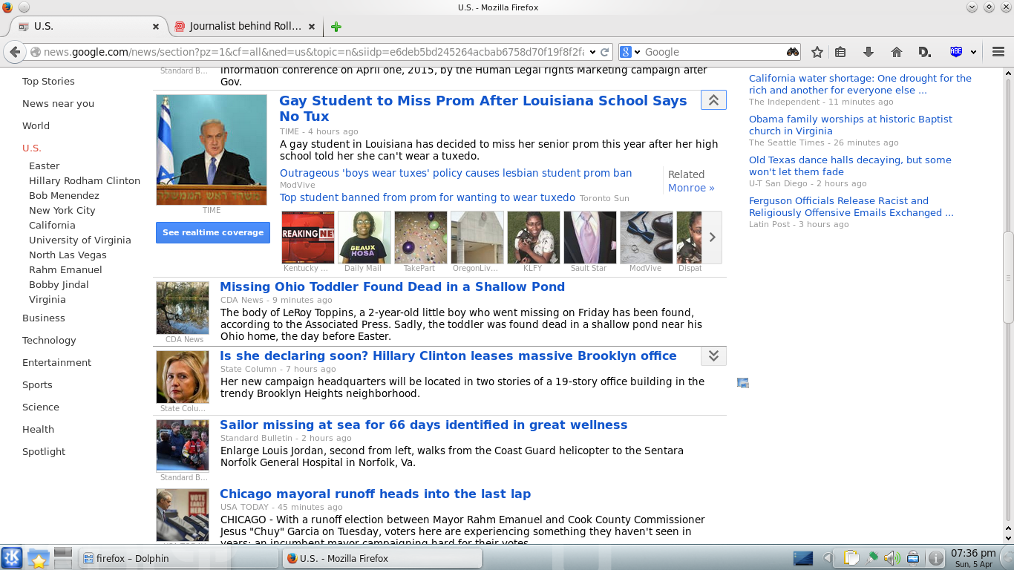1014x570 pixels.
Task: Go to the Firefox Home page icon
Action: pos(897,52)
